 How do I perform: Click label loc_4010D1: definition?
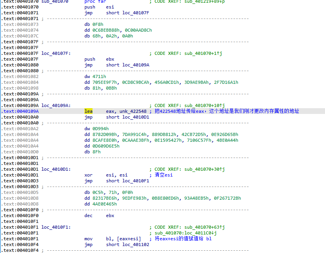point(56,169)
